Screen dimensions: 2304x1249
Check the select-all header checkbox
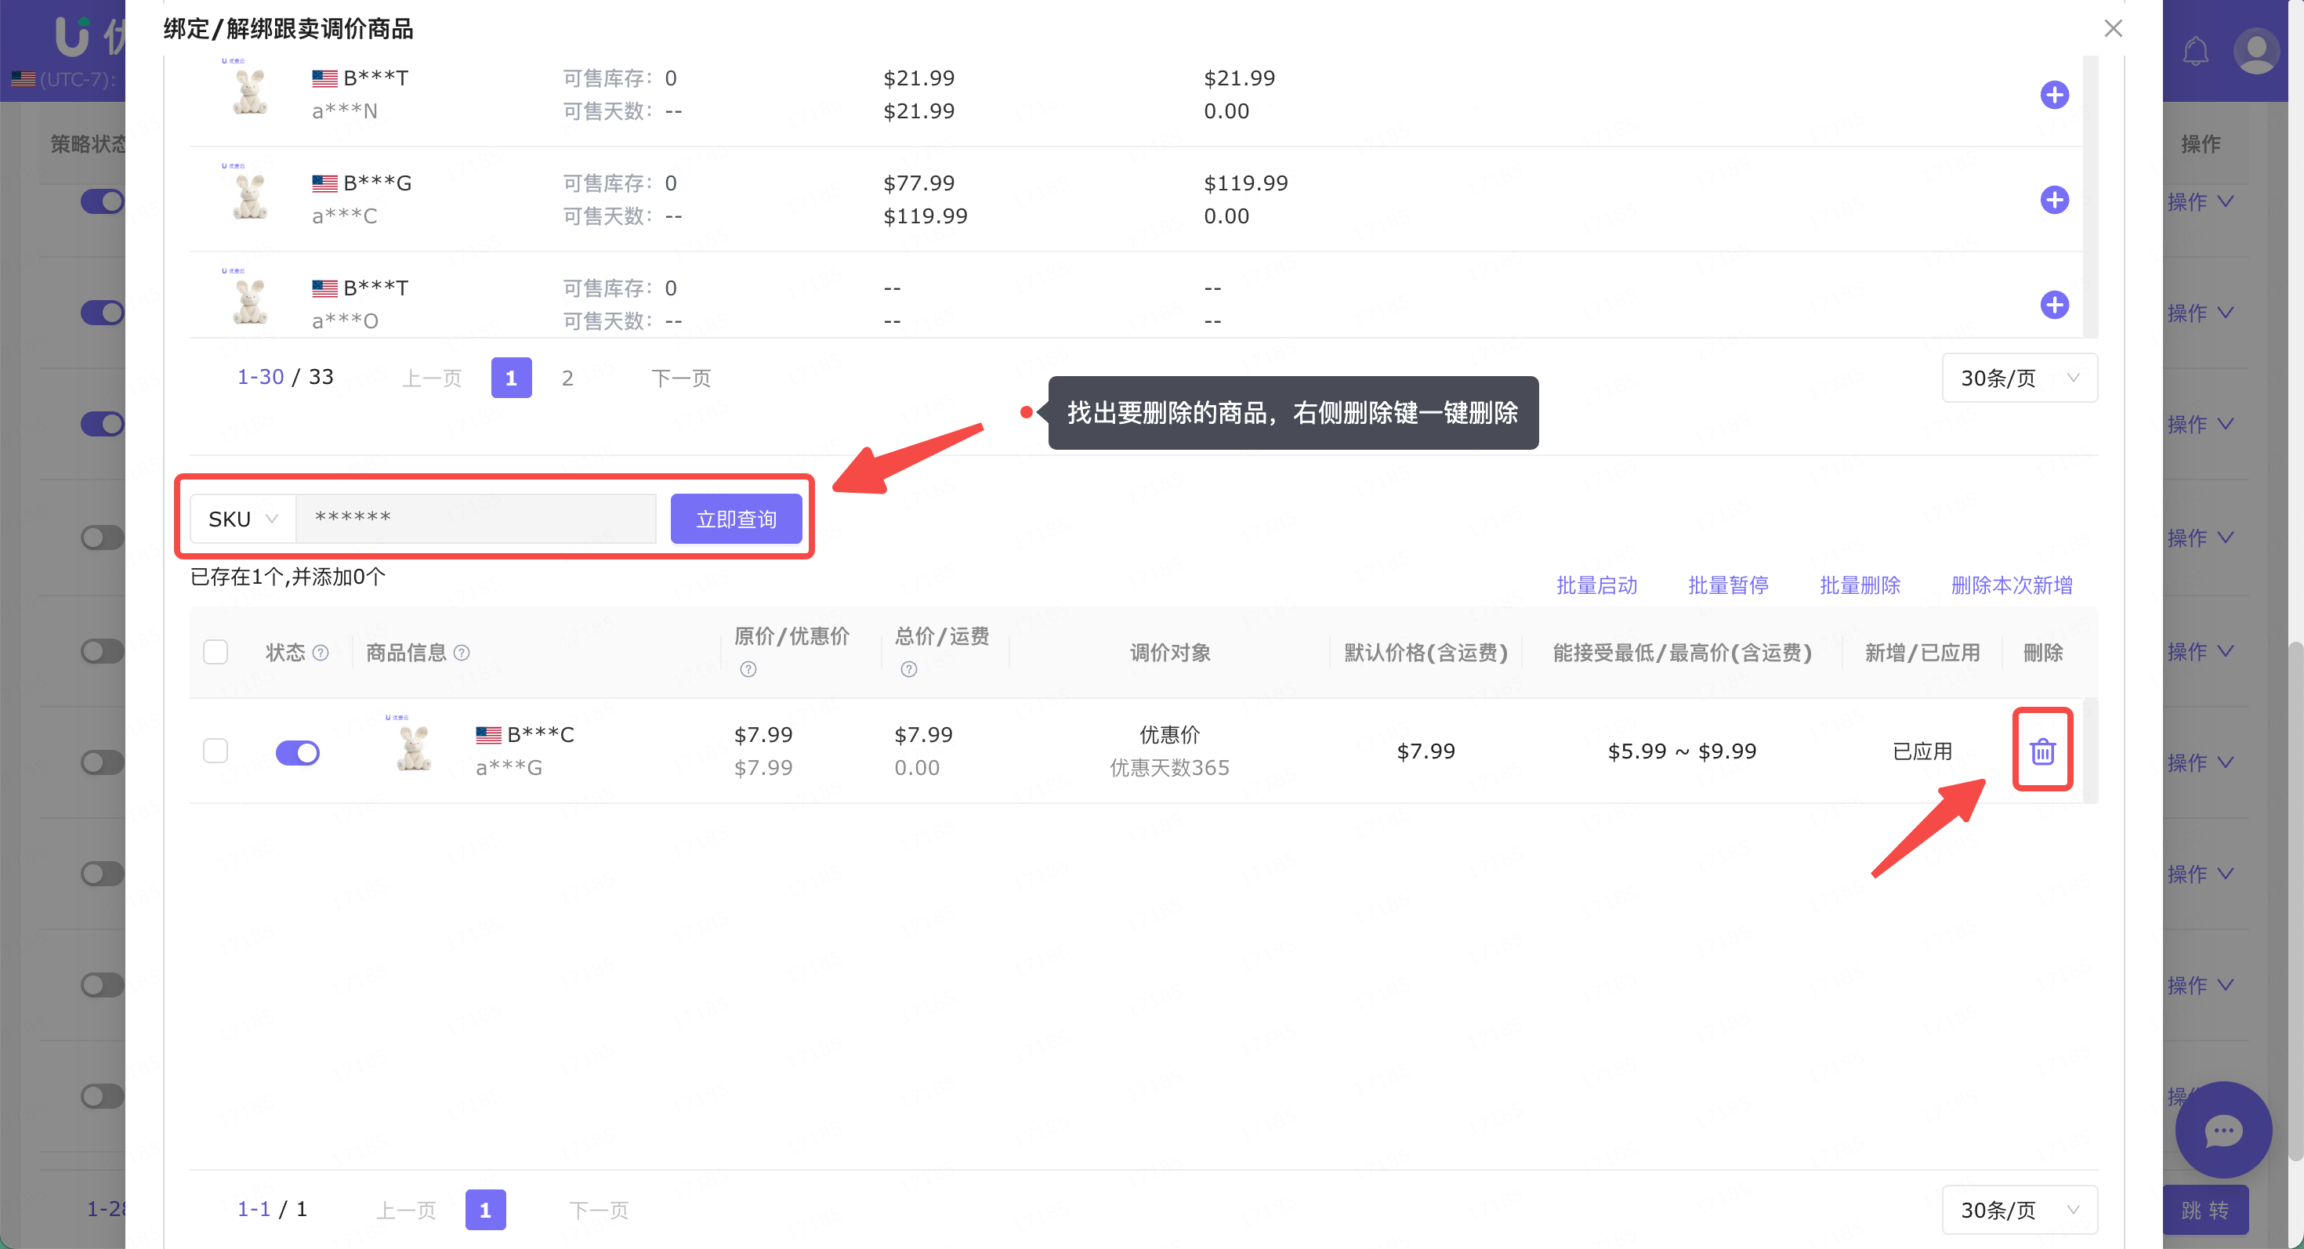[x=216, y=652]
